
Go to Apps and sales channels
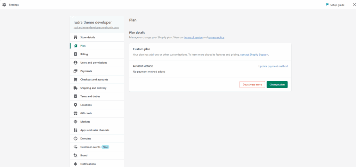tap(95, 130)
